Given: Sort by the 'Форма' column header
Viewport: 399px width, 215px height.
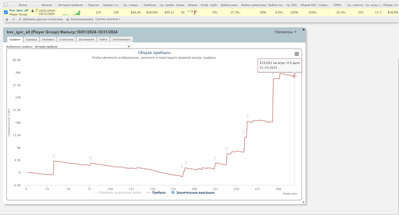Looking at the screenshot, I should point(193,5).
